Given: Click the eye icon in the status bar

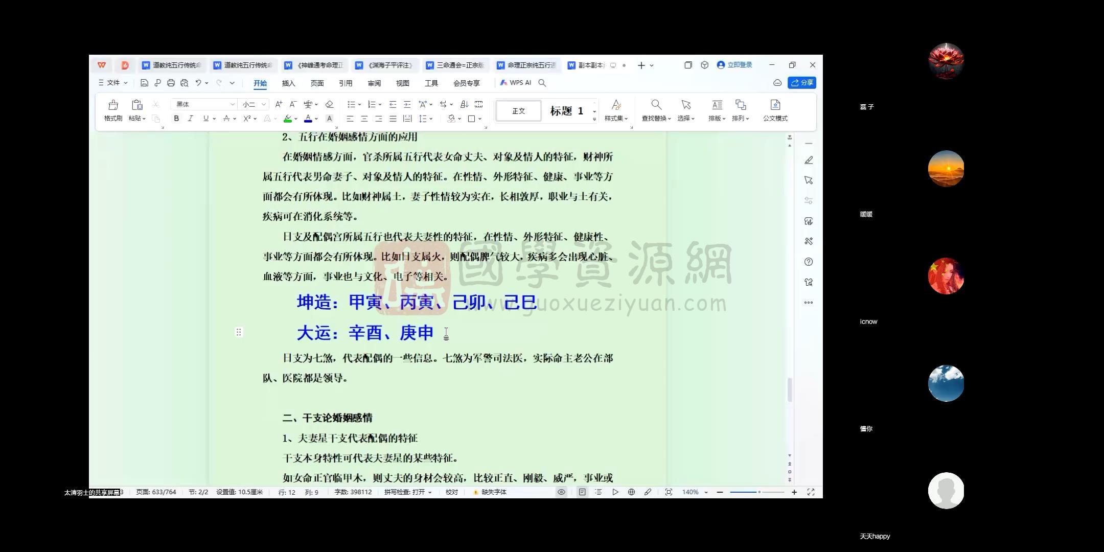Looking at the screenshot, I should 561,492.
